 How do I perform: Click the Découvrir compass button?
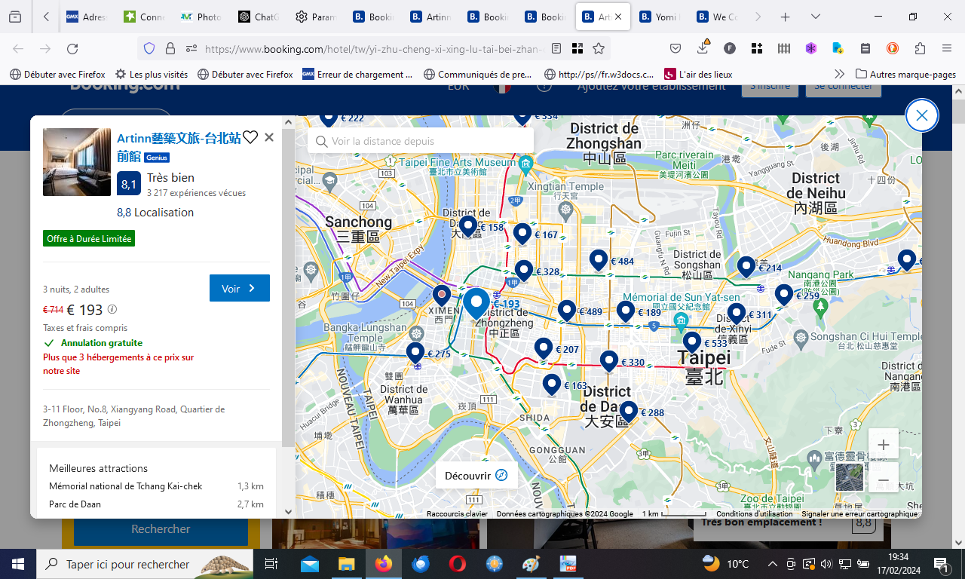(476, 476)
